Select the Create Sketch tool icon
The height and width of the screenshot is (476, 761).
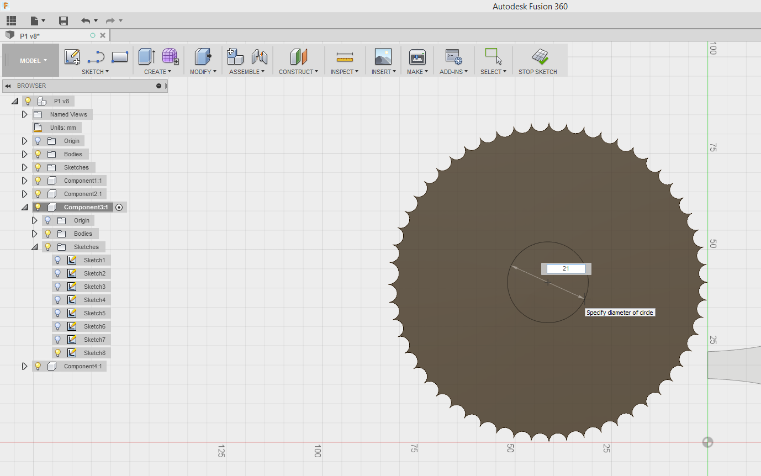pos(72,57)
